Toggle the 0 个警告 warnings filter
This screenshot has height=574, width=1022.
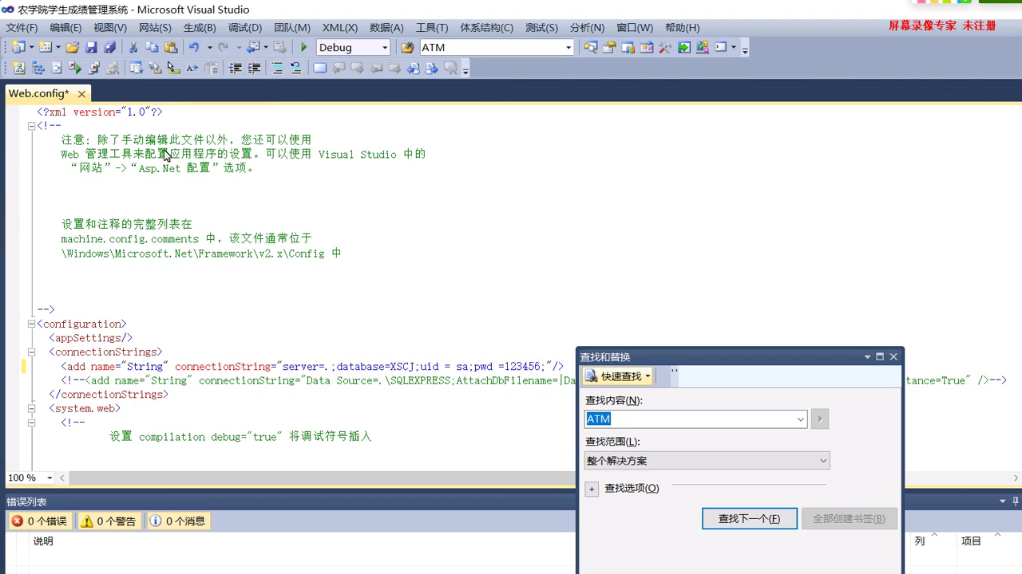(x=109, y=521)
